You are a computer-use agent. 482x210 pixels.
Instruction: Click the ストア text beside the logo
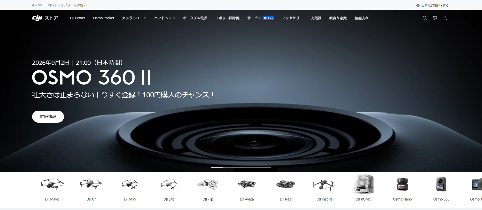pyautogui.click(x=51, y=18)
